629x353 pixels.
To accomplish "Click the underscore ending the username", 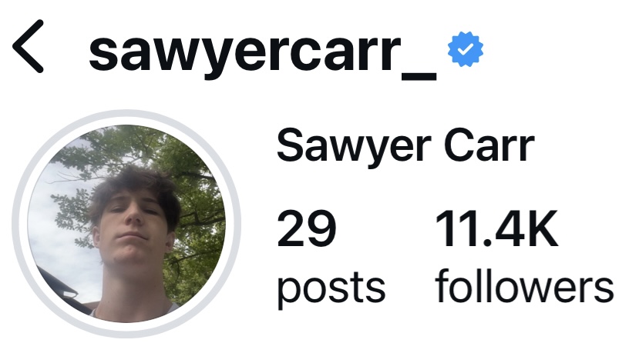I will click(x=419, y=78).
